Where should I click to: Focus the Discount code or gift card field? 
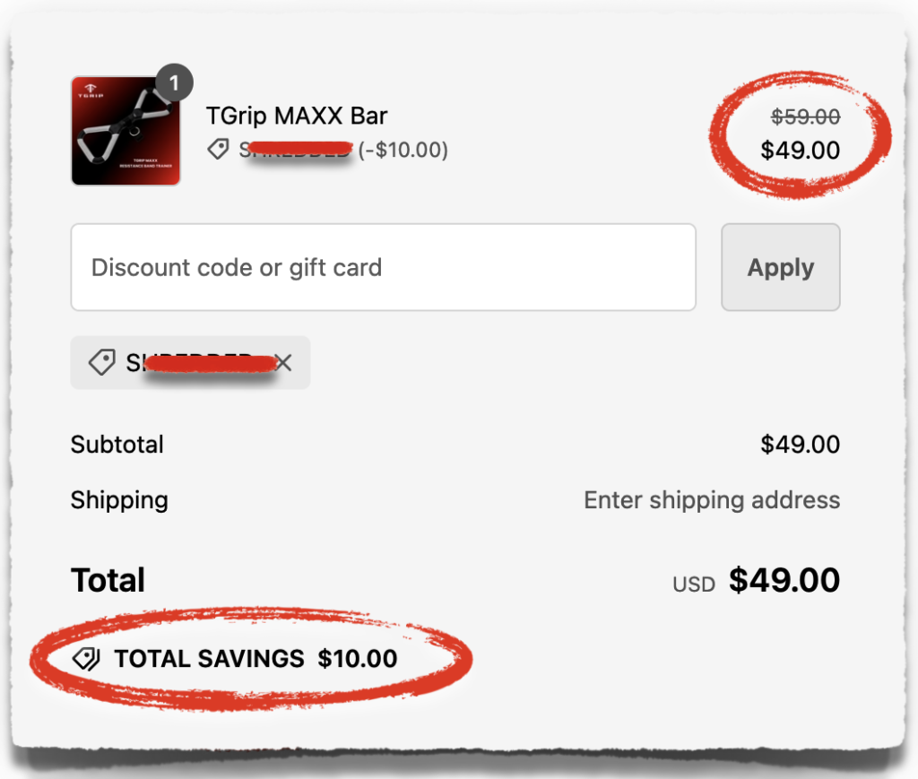pos(383,267)
